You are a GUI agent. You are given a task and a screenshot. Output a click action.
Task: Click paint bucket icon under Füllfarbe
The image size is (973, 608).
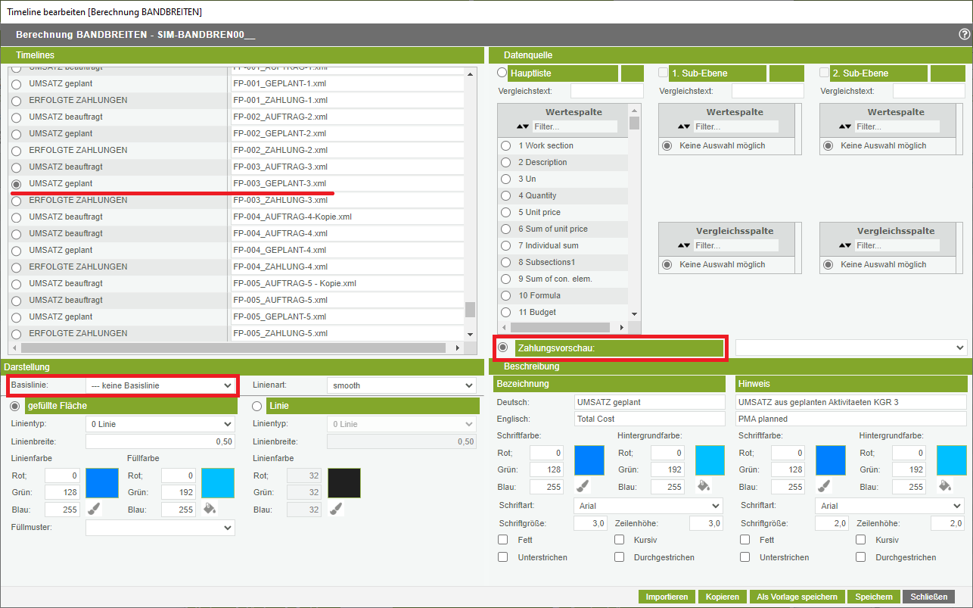pyautogui.click(x=210, y=508)
